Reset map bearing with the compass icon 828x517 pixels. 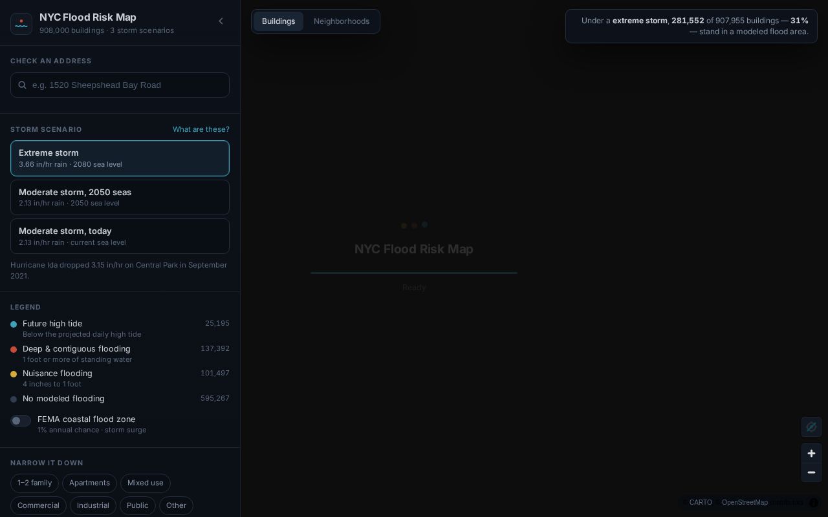click(811, 427)
